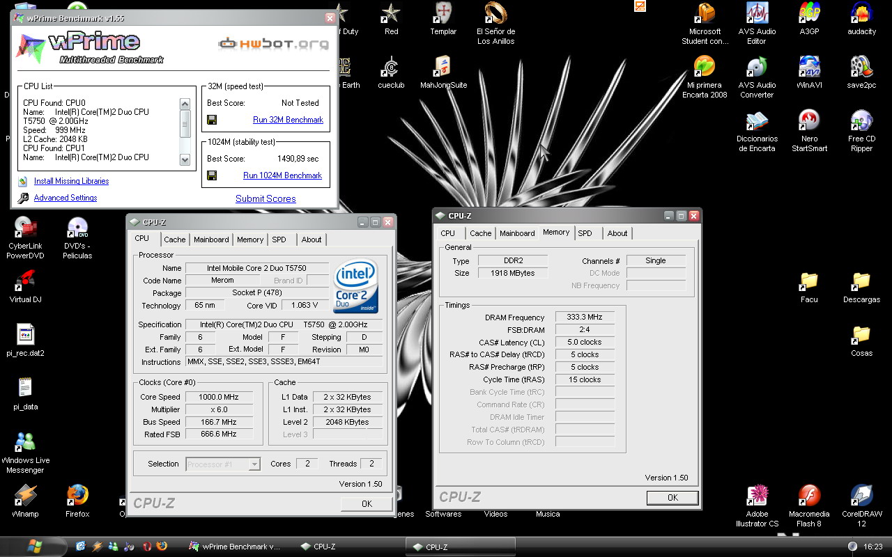
Task: Launch the Red desktop game icon
Action: pos(392,19)
